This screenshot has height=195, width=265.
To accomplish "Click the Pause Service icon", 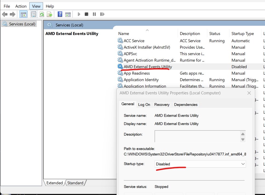I will (94, 14).
